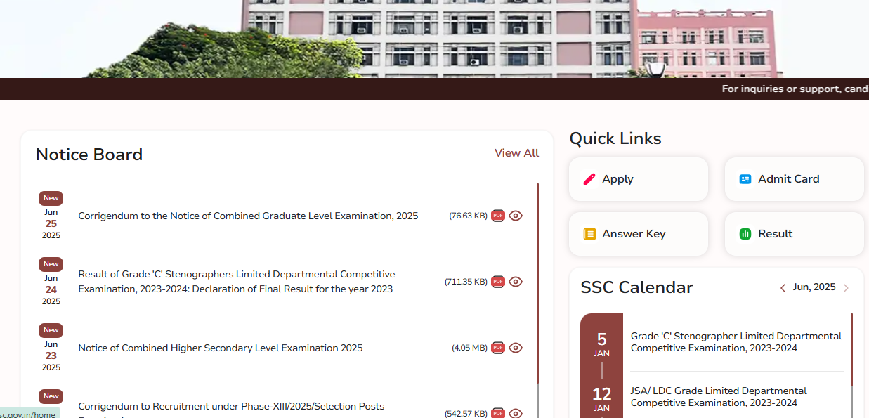
Task: Open the Apply quick link
Action: (x=639, y=179)
